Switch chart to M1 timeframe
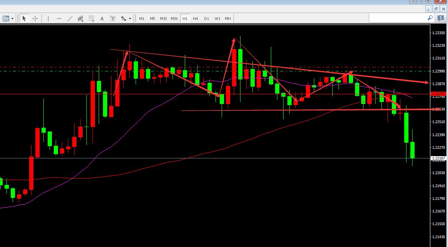The height and width of the screenshot is (247, 448). pos(142,18)
